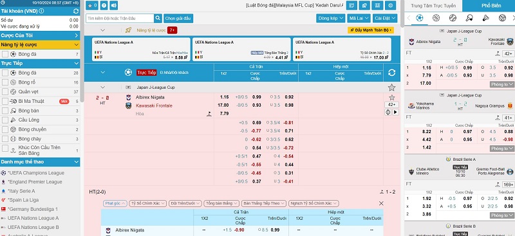Screen dimensions: 515x236
Task: Open the Đội Trên/Dưới dropdown filter
Action: pyautogui.click(x=185, y=203)
